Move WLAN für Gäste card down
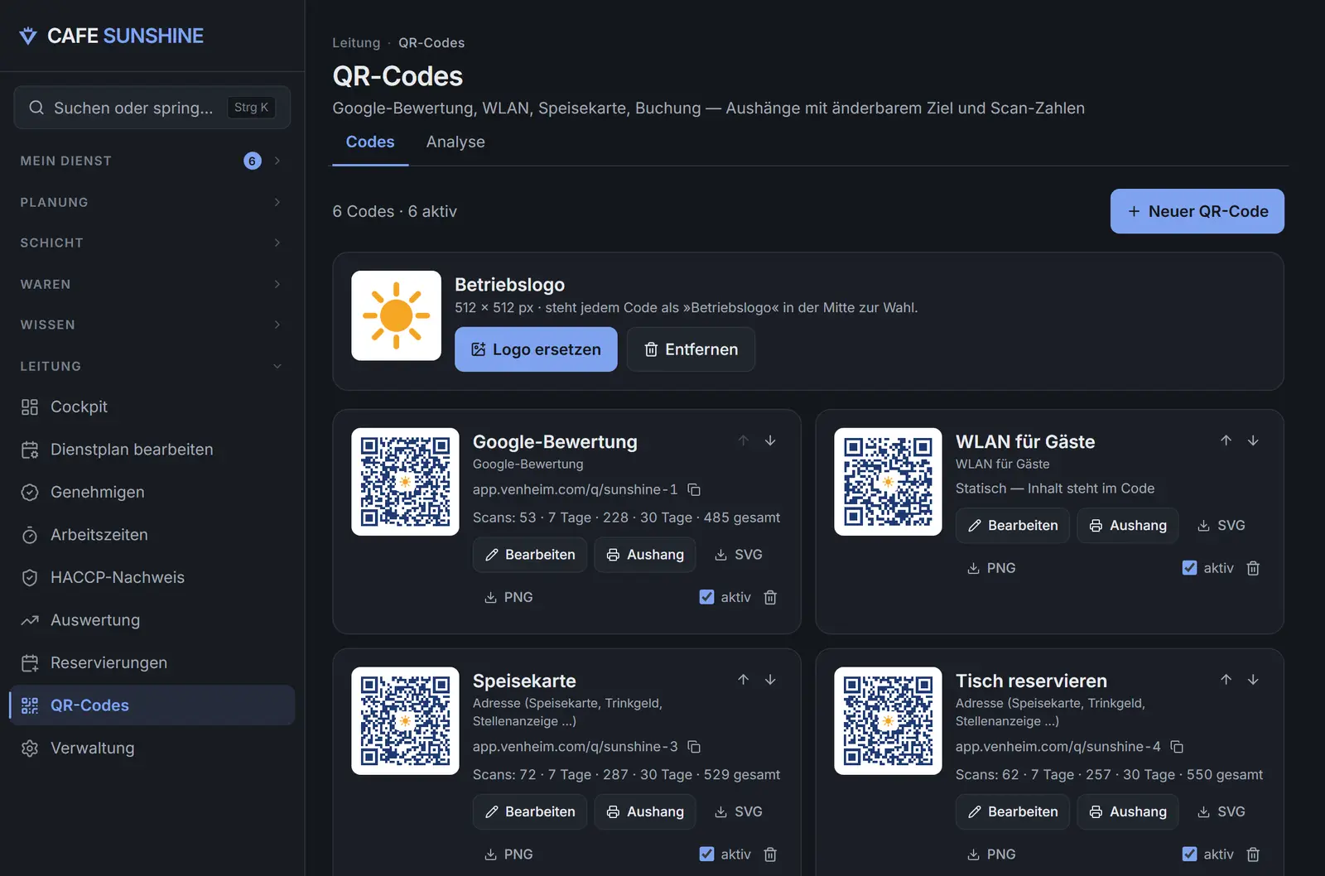The width and height of the screenshot is (1325, 876). pos(1253,440)
